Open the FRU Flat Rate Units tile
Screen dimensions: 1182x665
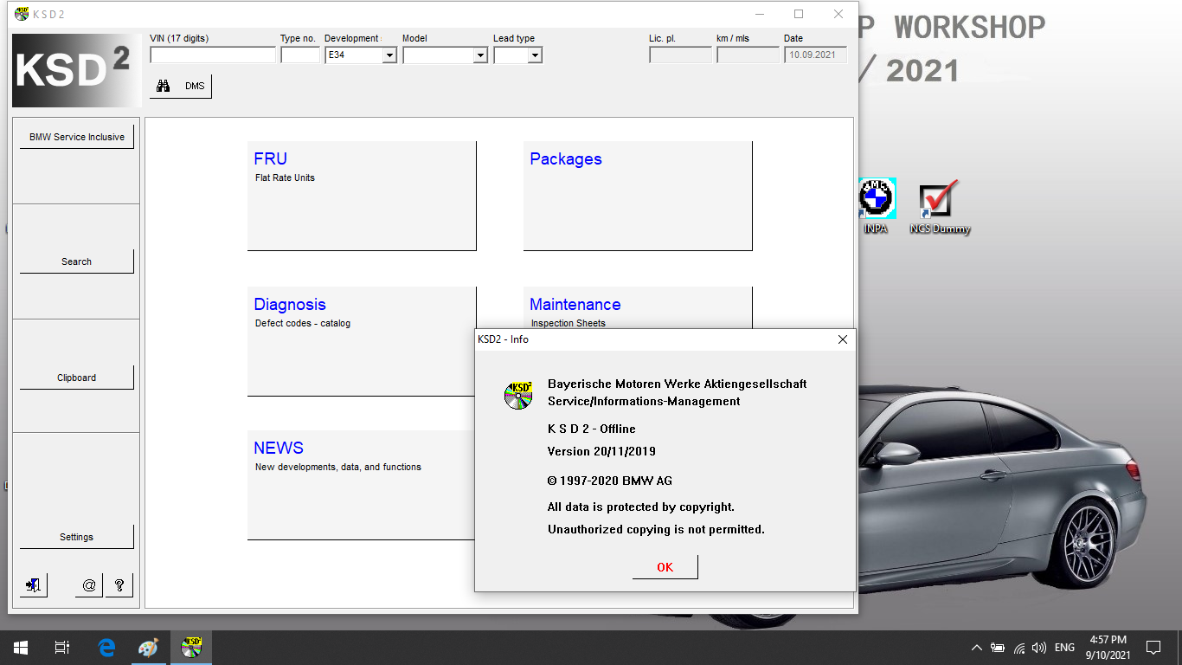[362, 196]
